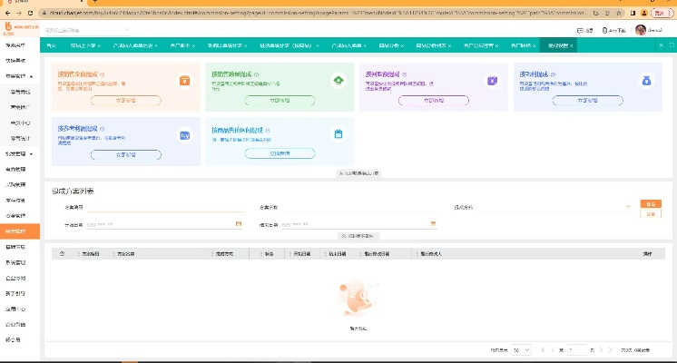Click the green sales-quantity commission card icon
677x363 pixels.
coord(338,81)
